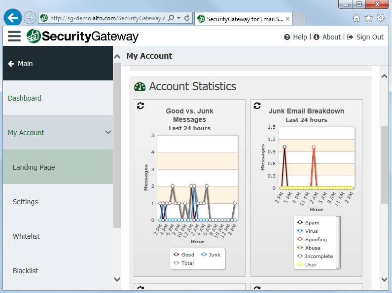Click the Junk Email legend scrollbar

click(338, 243)
